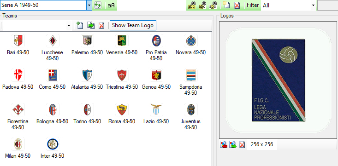The width and height of the screenshot is (338, 166).
Task: Click the Genoa 49-50 text label
Action: [x=156, y=87]
